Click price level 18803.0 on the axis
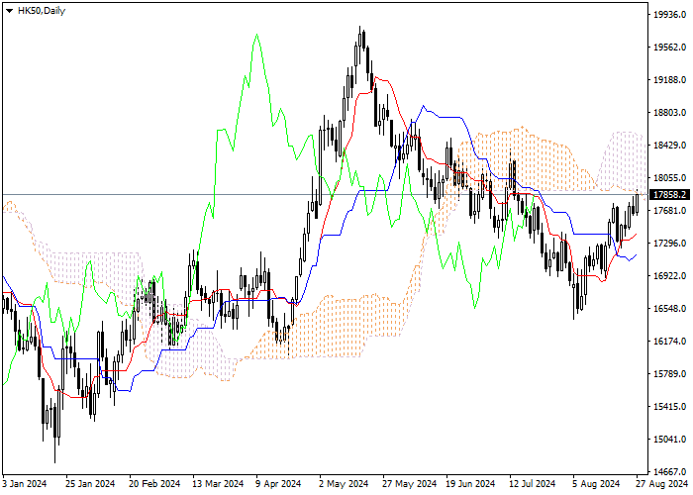Image resolution: width=693 pixels, height=495 pixels. click(x=669, y=113)
